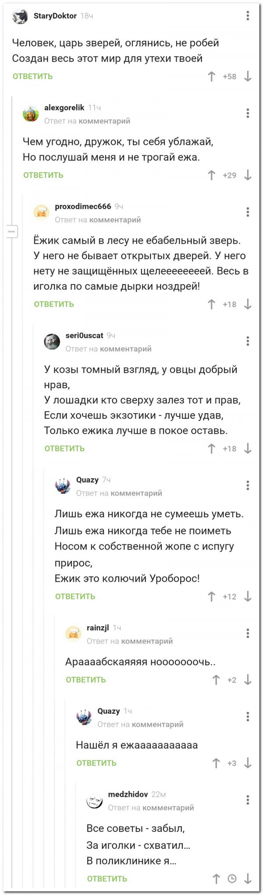Open medzhidov's profile via username
This screenshot has height=895, width=263.
tap(128, 794)
